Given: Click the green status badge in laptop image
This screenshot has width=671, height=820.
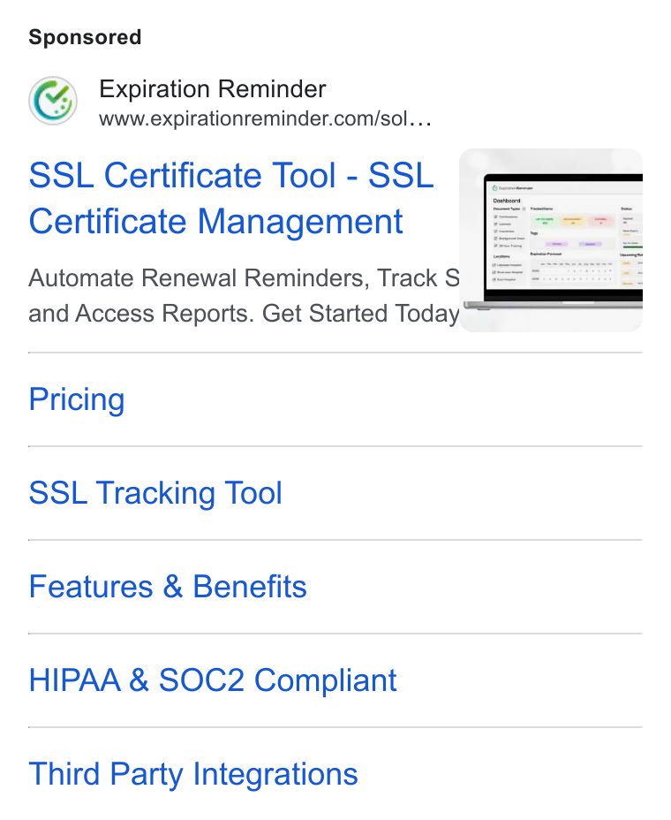Looking at the screenshot, I should click(545, 221).
